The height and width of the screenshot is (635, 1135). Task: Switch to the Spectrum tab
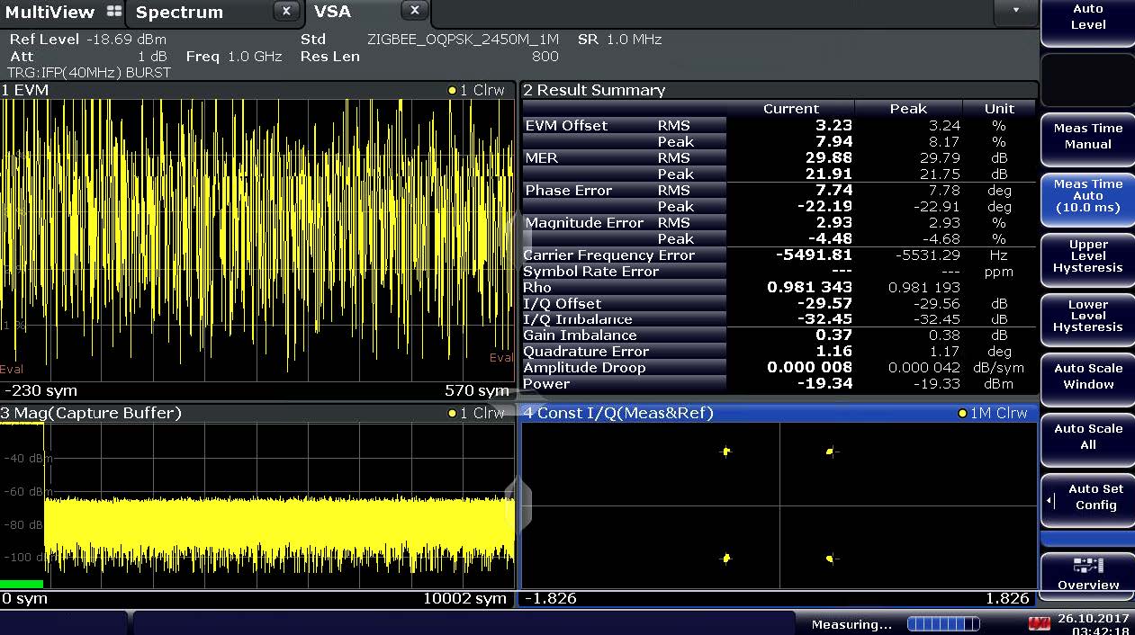[x=179, y=13]
